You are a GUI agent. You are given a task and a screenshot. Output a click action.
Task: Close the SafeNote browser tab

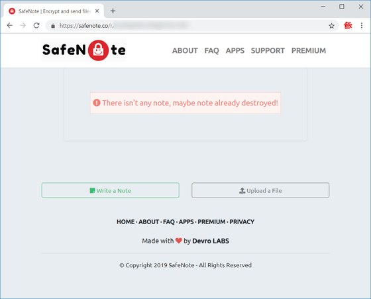pos(97,11)
